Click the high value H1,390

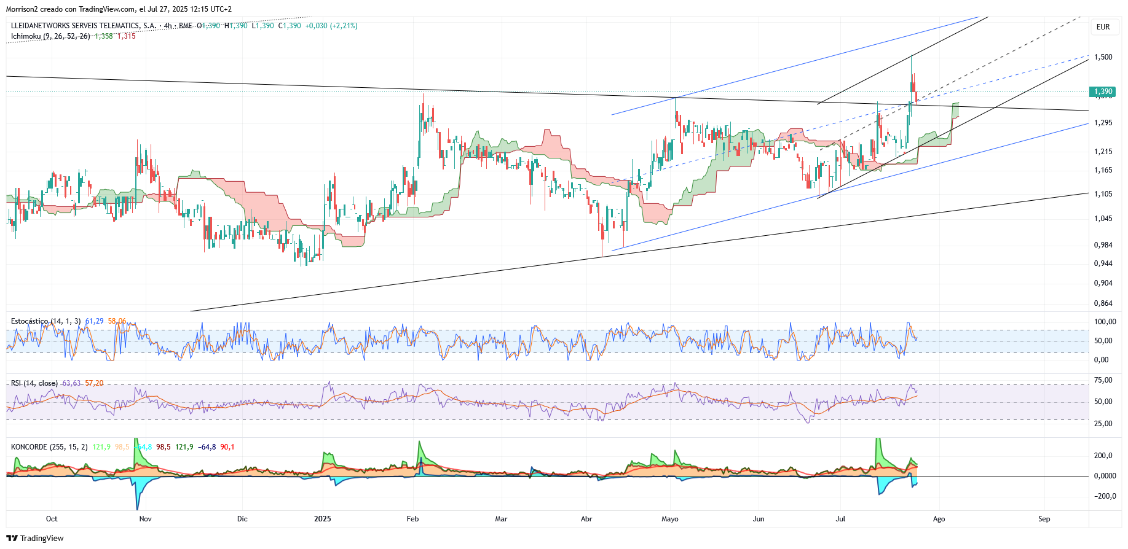236,26
